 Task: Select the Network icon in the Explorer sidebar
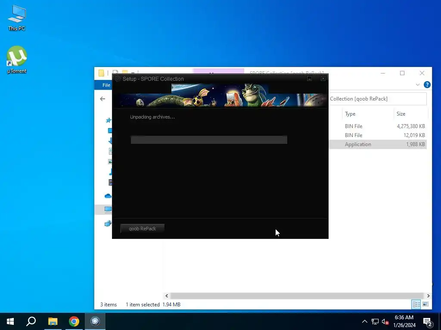[108, 223]
